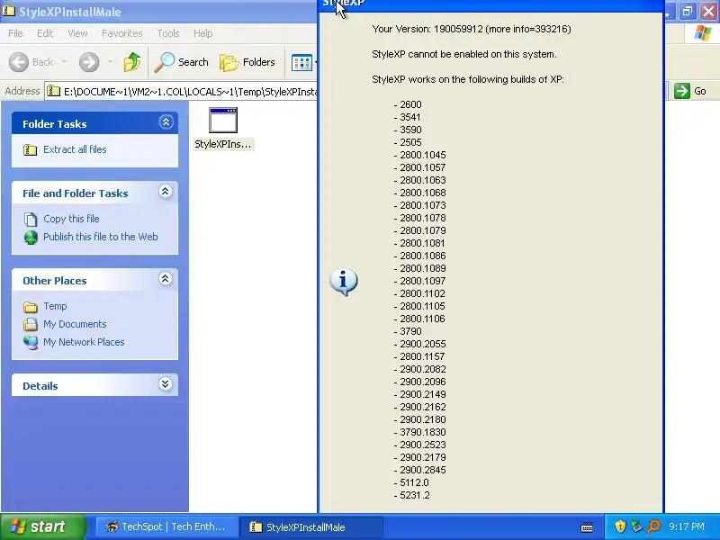Screen dimensions: 720x540
Task: Open the View menu
Action: 77,33
